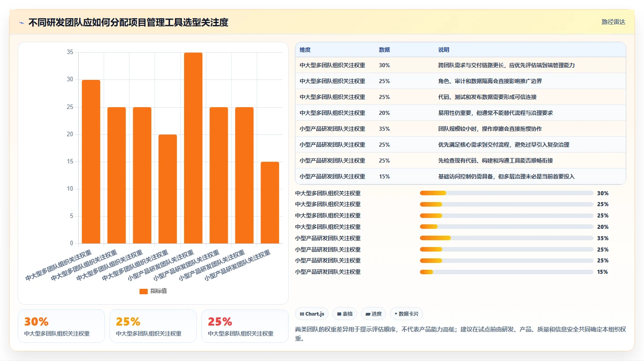Click the 表格 chip
This screenshot has height=361, width=644.
[344, 314]
